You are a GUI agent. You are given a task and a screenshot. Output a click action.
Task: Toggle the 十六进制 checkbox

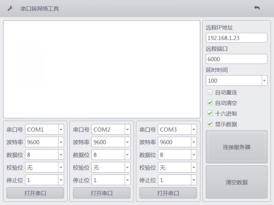(210, 113)
